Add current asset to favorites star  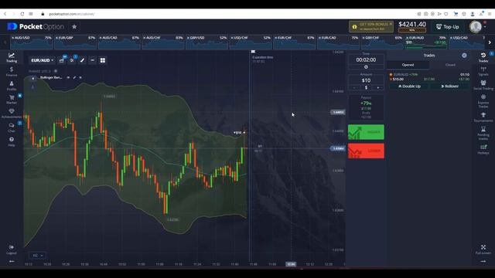74,27
